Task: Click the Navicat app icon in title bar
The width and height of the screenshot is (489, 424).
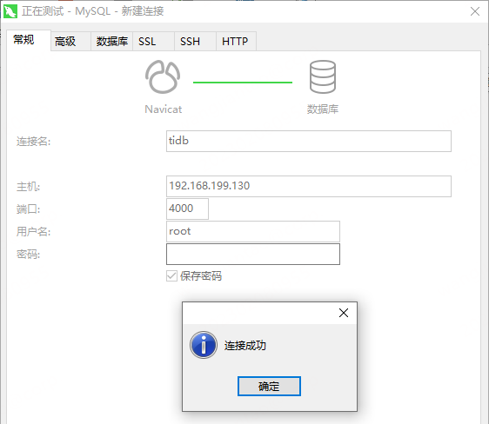Action: tap(10, 11)
